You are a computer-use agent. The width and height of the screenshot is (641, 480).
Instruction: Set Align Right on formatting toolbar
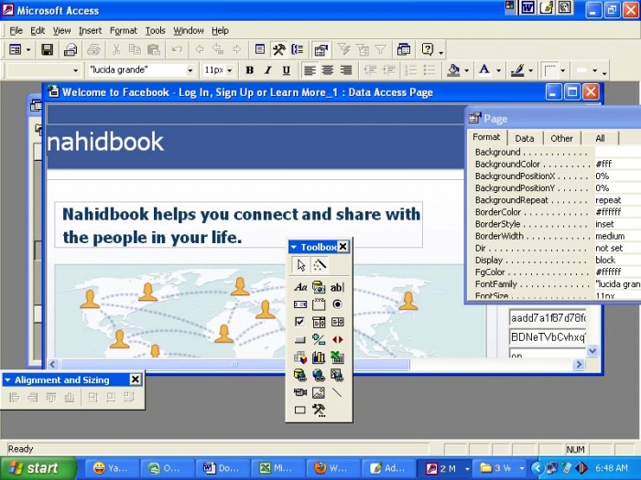[x=346, y=70]
